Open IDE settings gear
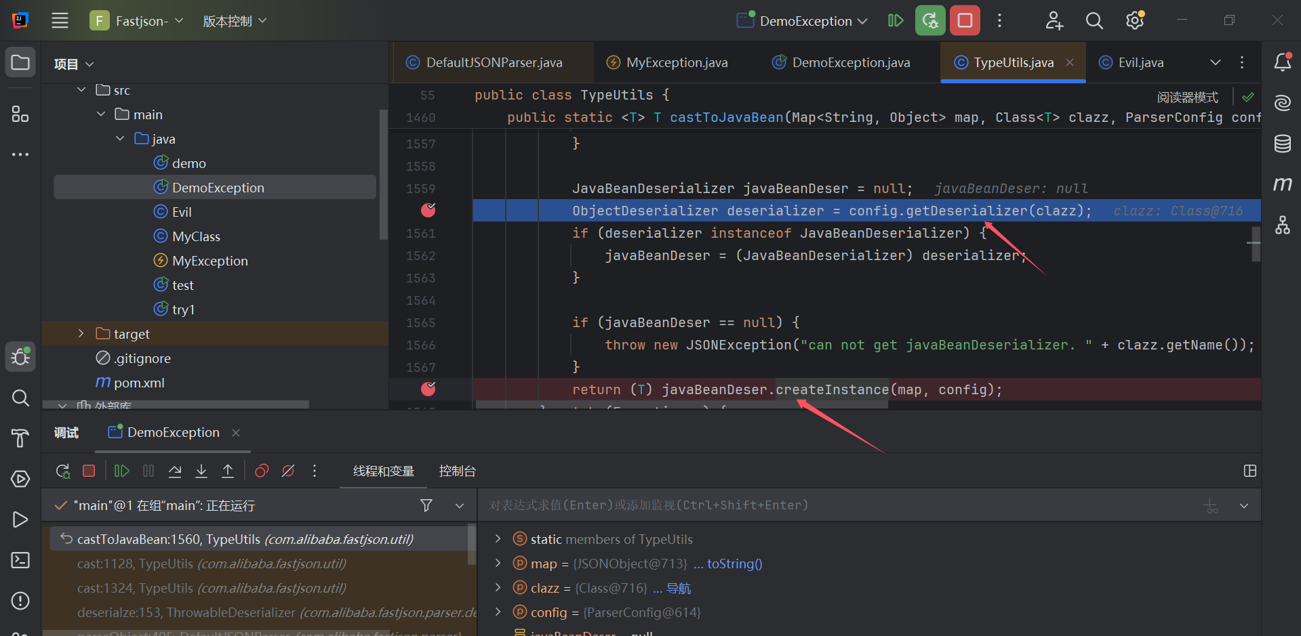 pyautogui.click(x=1136, y=20)
